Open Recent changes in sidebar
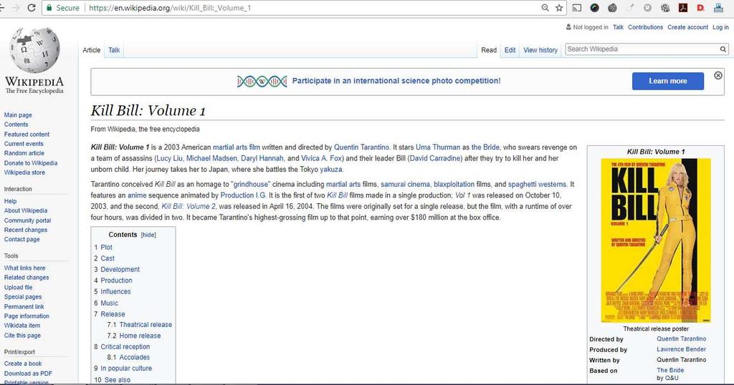Screen dimensions: 734x385 (26, 230)
